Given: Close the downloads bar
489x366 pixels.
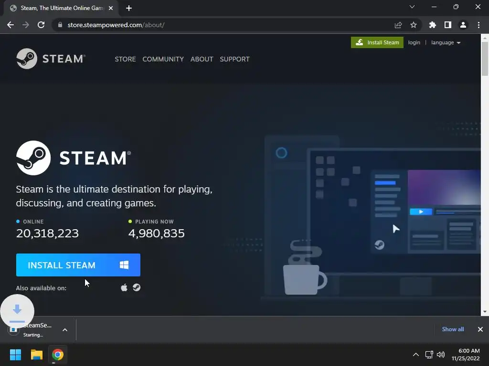Looking at the screenshot, I should tap(480, 329).
